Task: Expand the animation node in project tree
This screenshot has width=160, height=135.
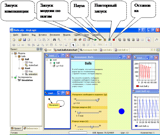Action: pos(23,74)
